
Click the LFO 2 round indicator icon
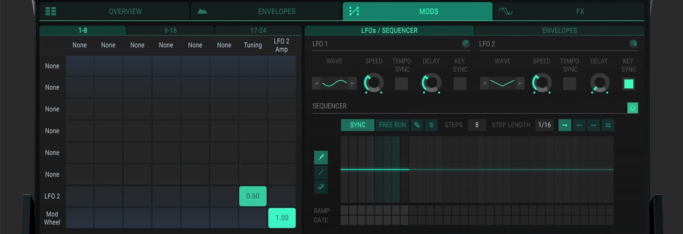click(633, 44)
